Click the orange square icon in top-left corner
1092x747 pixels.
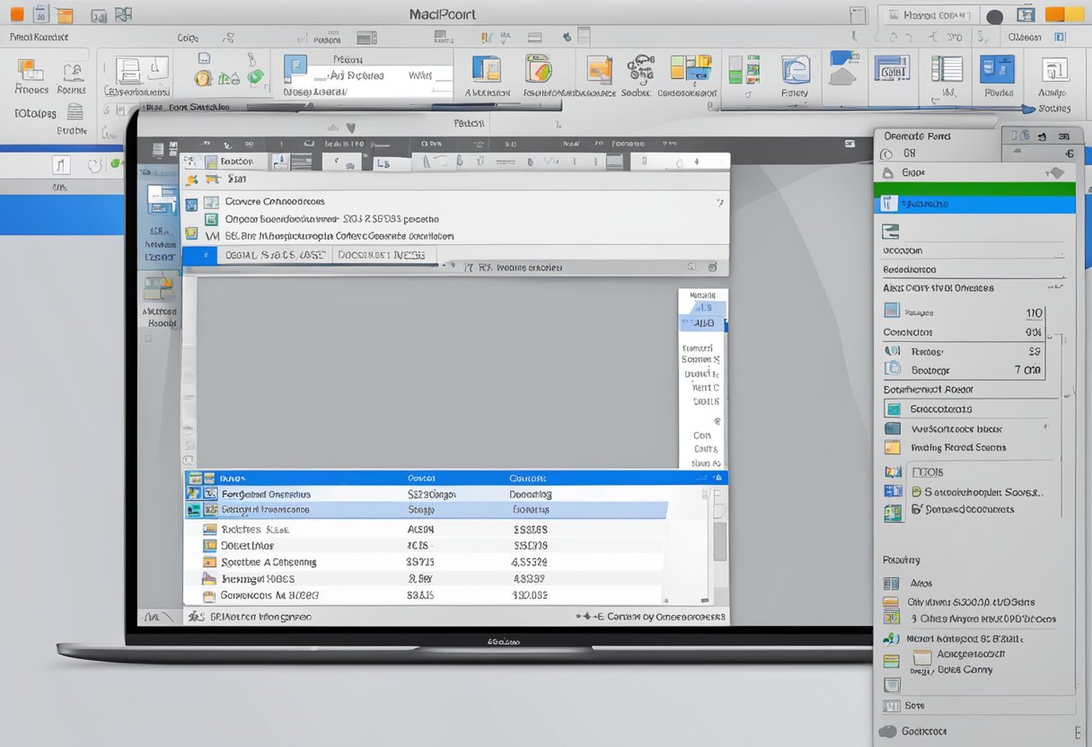click(16, 14)
